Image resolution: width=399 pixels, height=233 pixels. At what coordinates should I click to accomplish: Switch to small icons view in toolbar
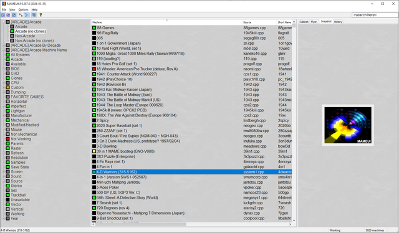21,15
